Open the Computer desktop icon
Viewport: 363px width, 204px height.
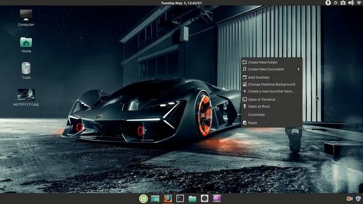click(x=26, y=18)
